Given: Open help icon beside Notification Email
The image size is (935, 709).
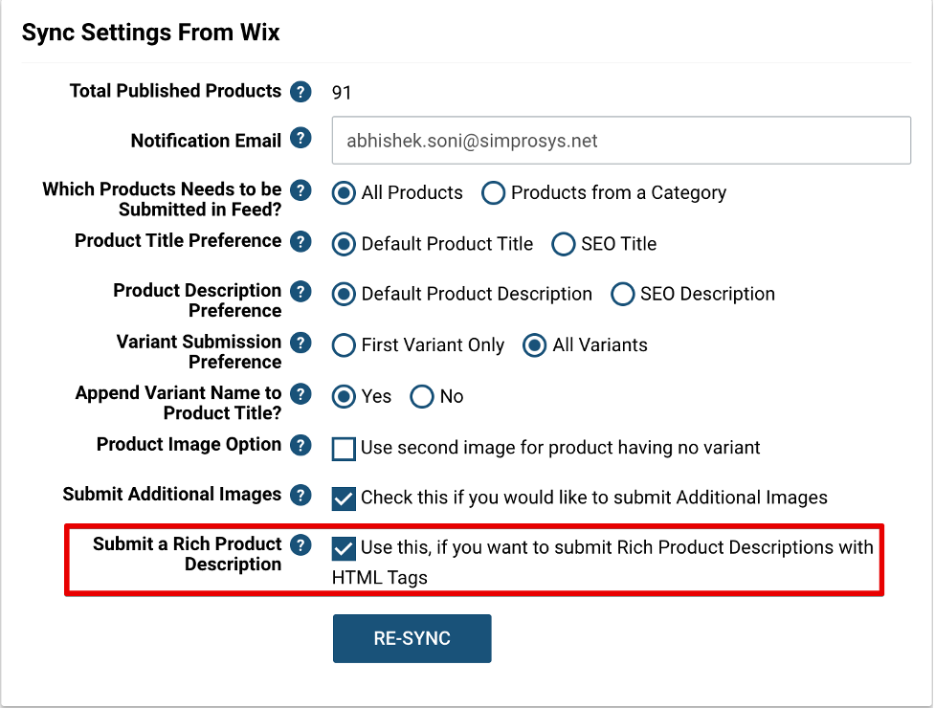Looking at the screenshot, I should point(301,139).
